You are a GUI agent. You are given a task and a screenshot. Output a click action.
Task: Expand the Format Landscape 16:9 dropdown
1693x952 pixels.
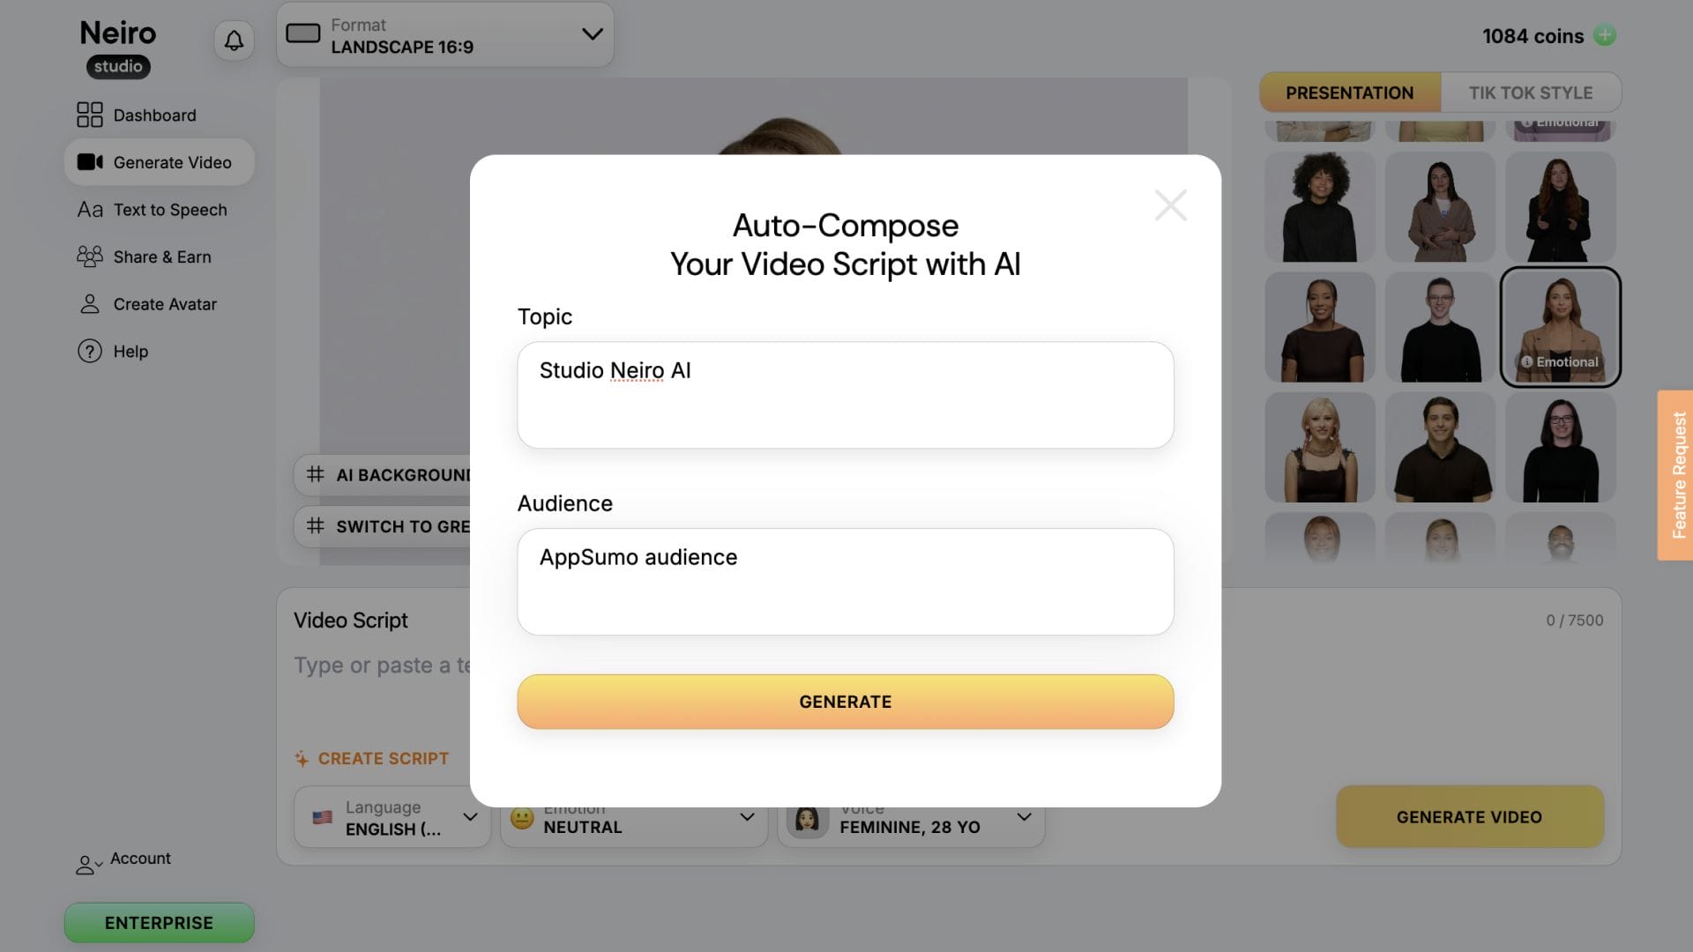445,35
